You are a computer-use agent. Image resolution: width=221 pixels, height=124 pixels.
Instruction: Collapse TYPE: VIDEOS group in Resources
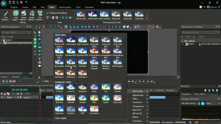click(182, 41)
